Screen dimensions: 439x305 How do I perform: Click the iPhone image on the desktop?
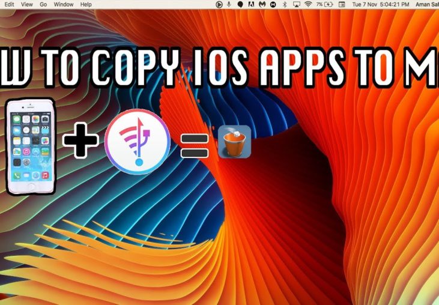click(29, 146)
